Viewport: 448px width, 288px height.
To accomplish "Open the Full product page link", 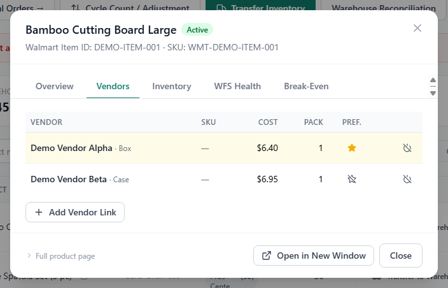I will (65, 256).
